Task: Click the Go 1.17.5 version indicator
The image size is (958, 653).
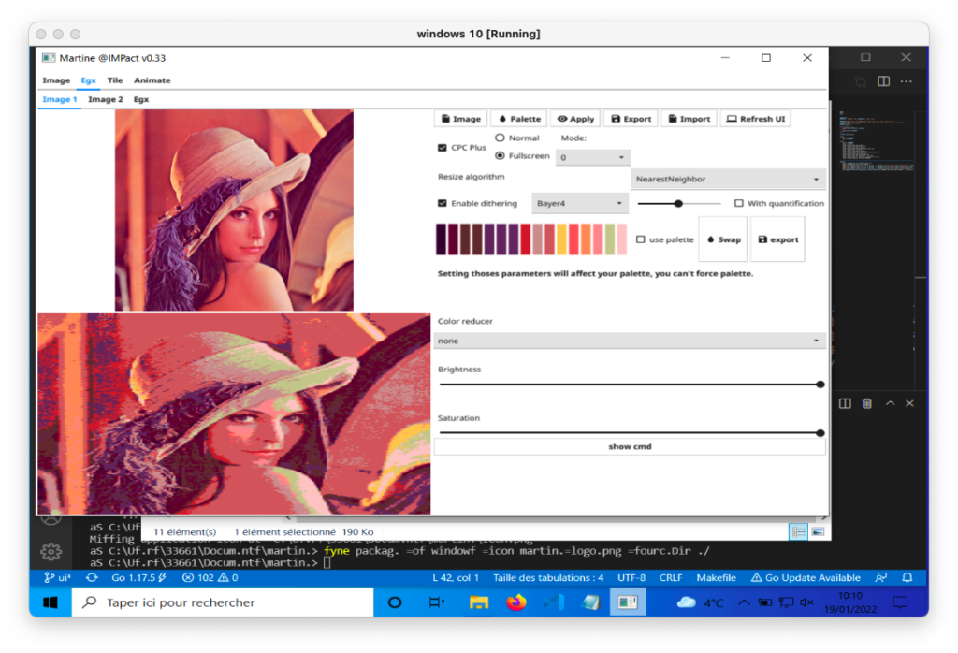Action: click(x=138, y=577)
